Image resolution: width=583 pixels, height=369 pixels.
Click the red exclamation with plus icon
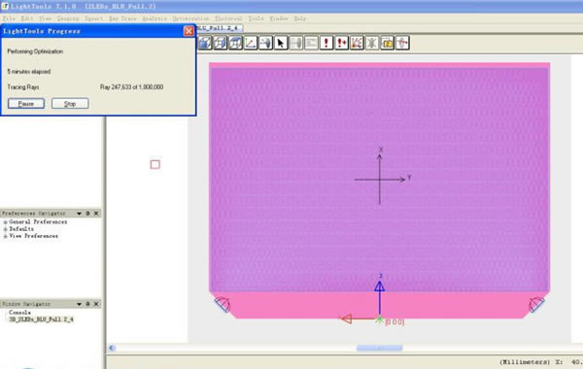[x=342, y=43]
